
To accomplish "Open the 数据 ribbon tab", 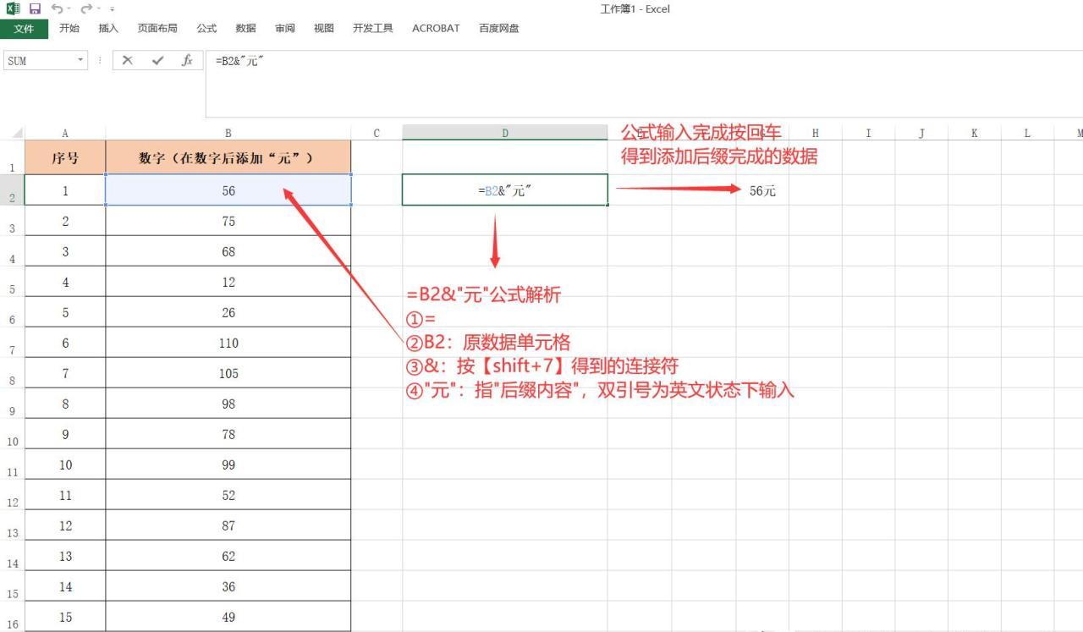I will point(245,28).
